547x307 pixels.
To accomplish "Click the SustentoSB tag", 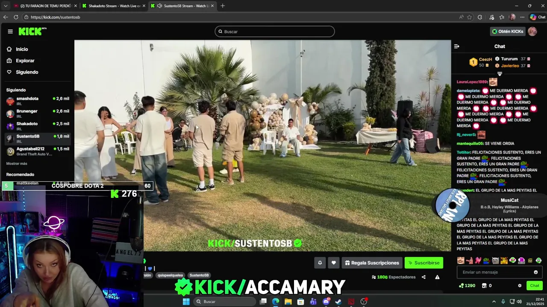I will tap(199, 275).
